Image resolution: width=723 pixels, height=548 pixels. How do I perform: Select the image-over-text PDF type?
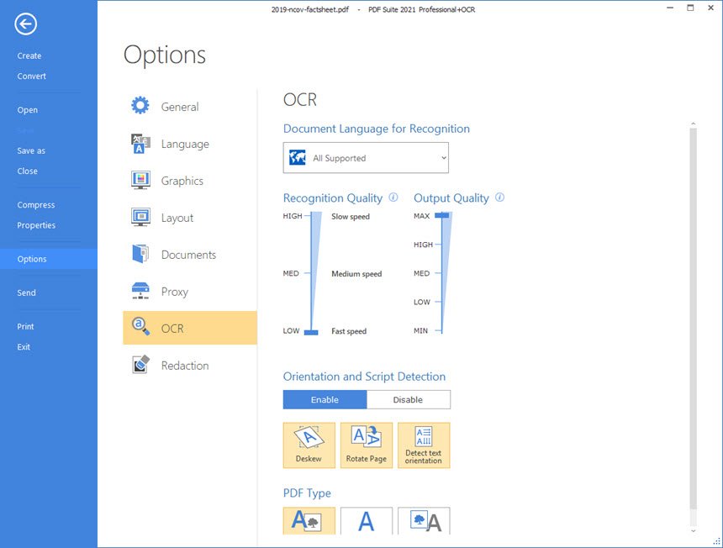click(x=424, y=521)
